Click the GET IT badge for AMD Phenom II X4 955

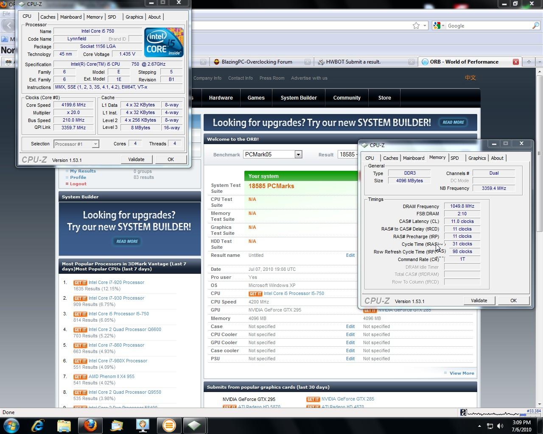click(80, 377)
